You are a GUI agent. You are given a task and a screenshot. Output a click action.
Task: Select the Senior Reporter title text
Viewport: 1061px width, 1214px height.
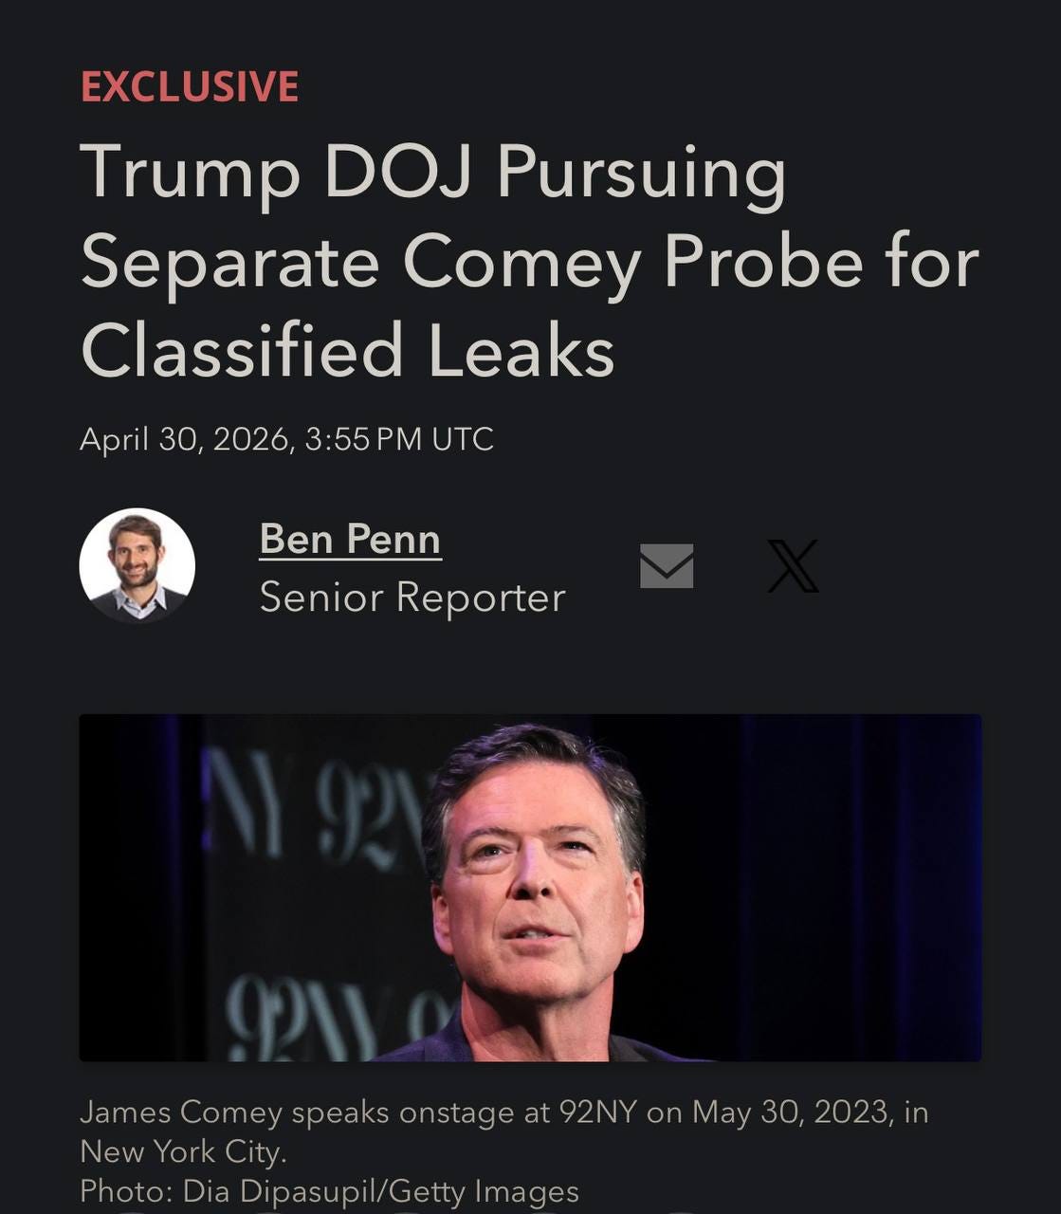pyautogui.click(x=412, y=598)
